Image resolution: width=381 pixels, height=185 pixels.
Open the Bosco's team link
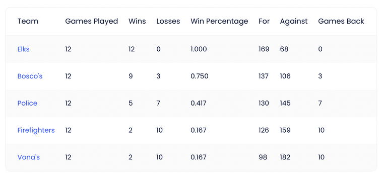30,76
